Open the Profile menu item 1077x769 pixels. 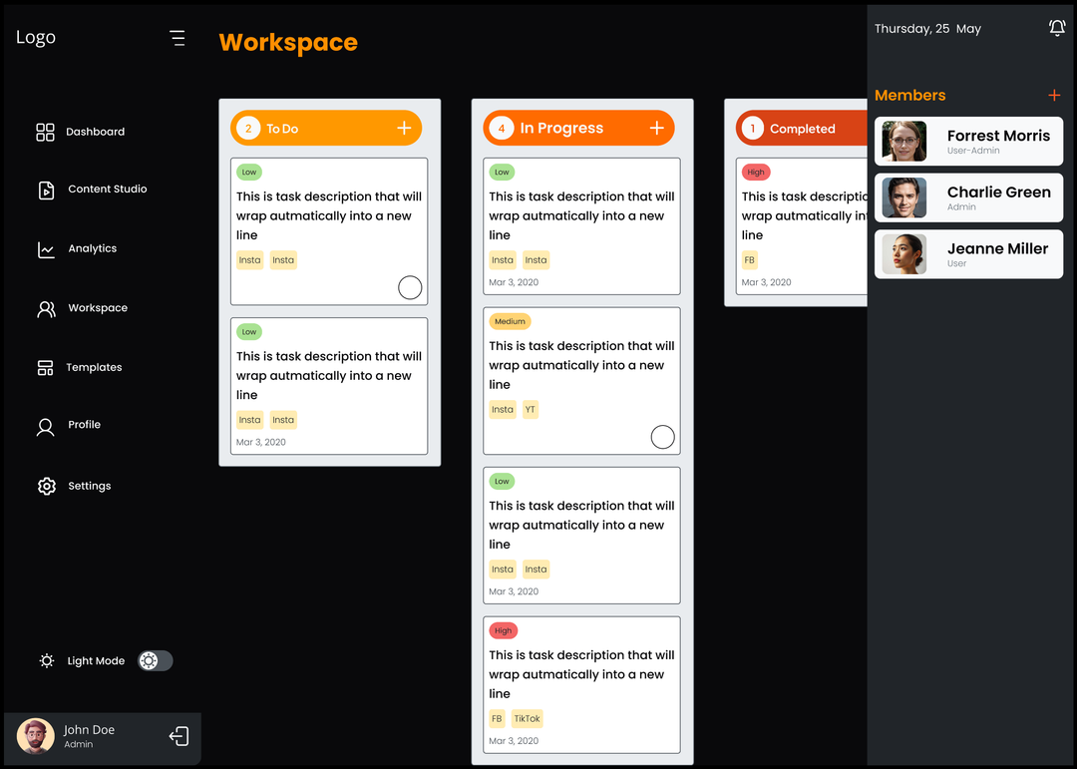coord(84,425)
